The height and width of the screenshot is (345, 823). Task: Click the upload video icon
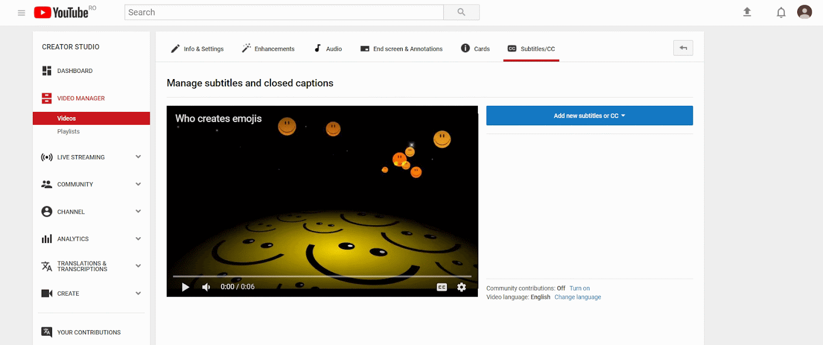pyautogui.click(x=747, y=12)
